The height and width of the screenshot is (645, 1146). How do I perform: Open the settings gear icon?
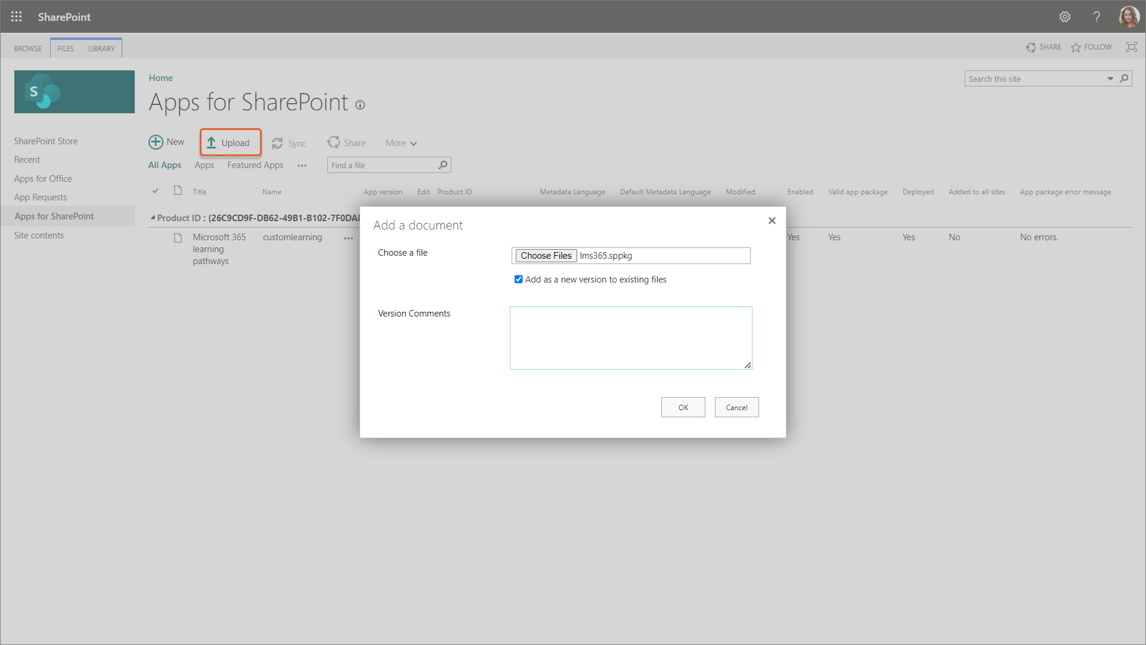click(1065, 17)
